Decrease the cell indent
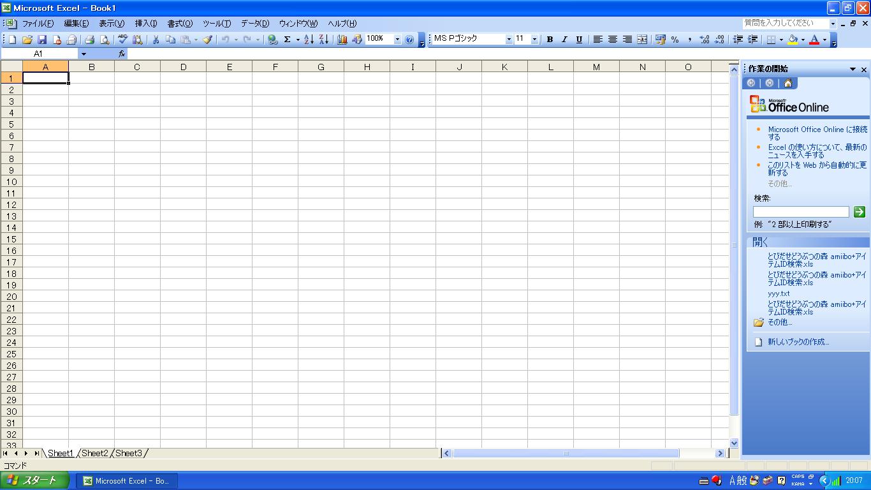Image resolution: width=871 pixels, height=490 pixels. [x=738, y=40]
